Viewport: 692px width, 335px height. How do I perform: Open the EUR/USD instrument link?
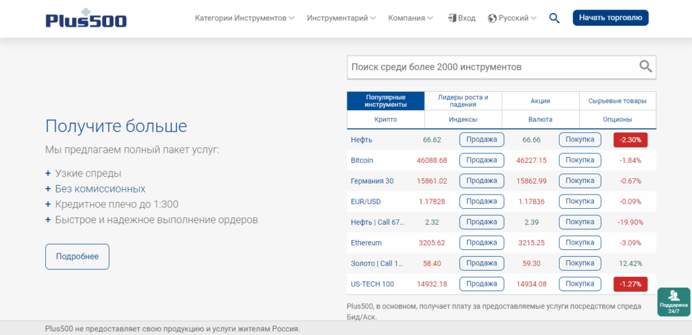(366, 201)
